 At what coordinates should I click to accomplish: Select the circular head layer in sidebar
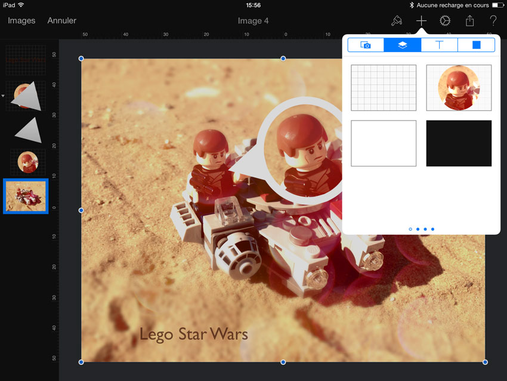(27, 162)
